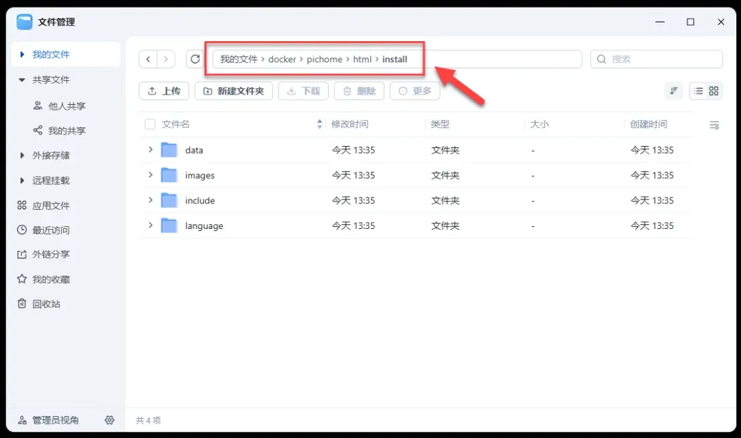Open 最近访问 in the sidebar

pyautogui.click(x=50, y=230)
